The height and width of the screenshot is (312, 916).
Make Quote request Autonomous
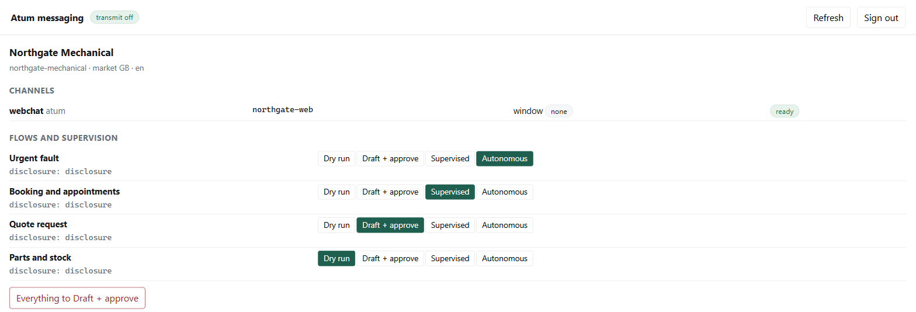coord(505,225)
